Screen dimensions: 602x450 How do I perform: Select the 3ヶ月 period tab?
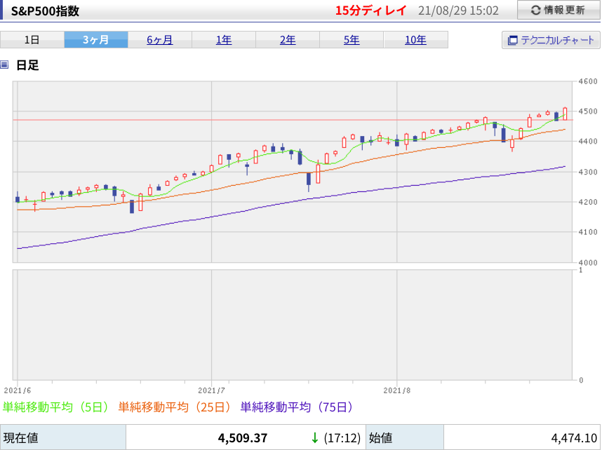(x=96, y=40)
